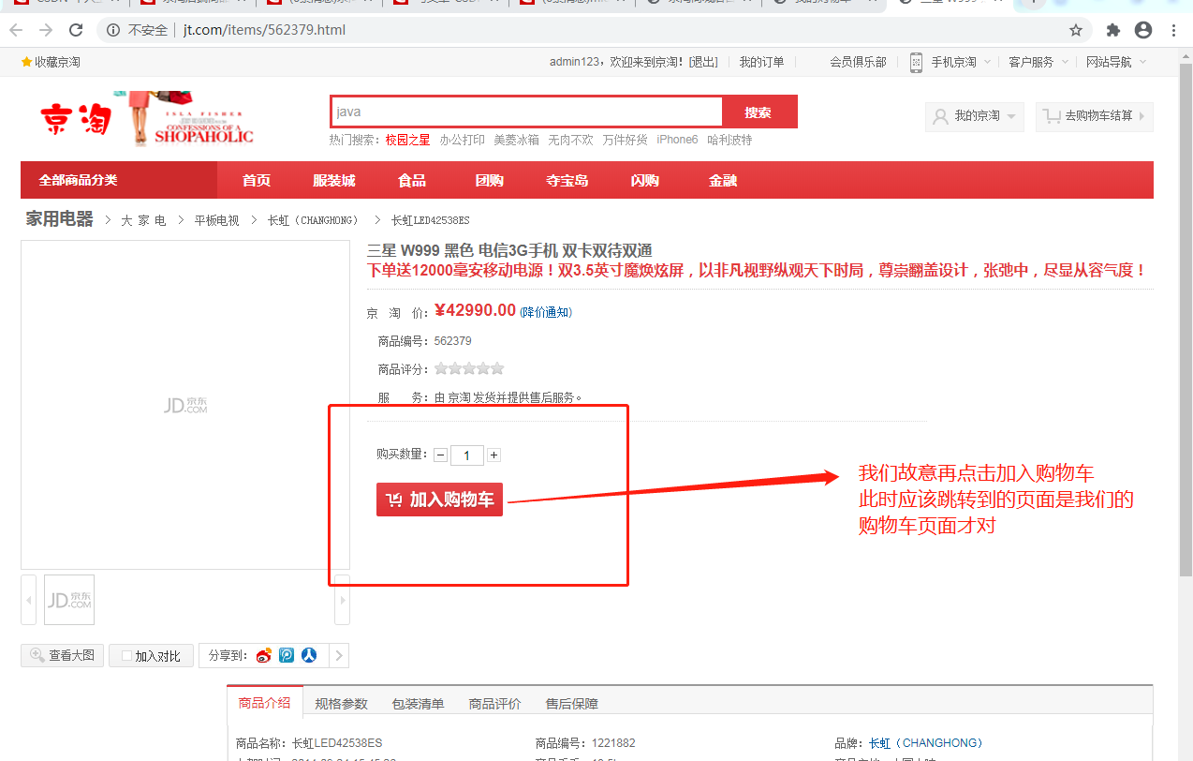Expand the 客户服务 dropdown
Screen dimensions: 1193x761
pyautogui.click(x=1064, y=62)
